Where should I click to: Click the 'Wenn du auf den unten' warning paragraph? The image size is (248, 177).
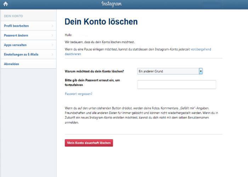[141, 115]
